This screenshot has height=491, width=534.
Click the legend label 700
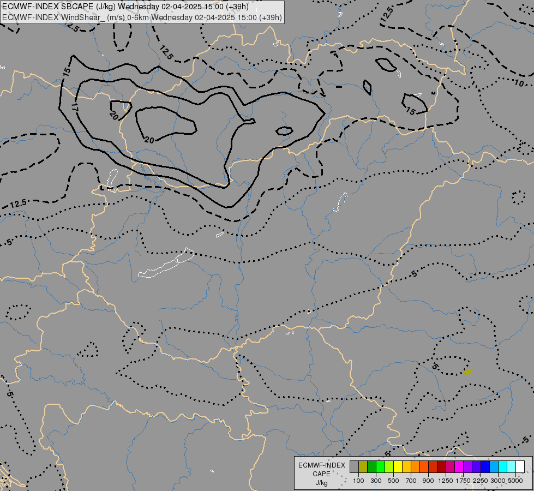pyautogui.click(x=411, y=481)
